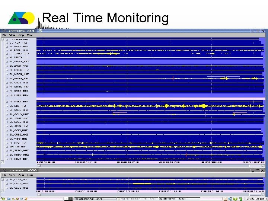Select the red pick marker on SL_KNDS trace
The image size is (268, 201).
tap(186, 155)
